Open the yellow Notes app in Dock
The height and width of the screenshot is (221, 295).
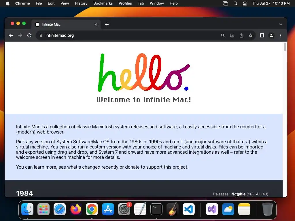pos(244,209)
